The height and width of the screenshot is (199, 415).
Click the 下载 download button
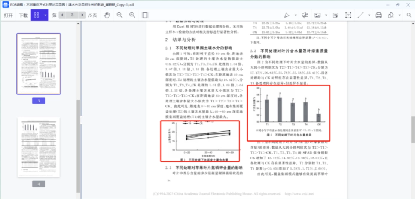[23, 15]
